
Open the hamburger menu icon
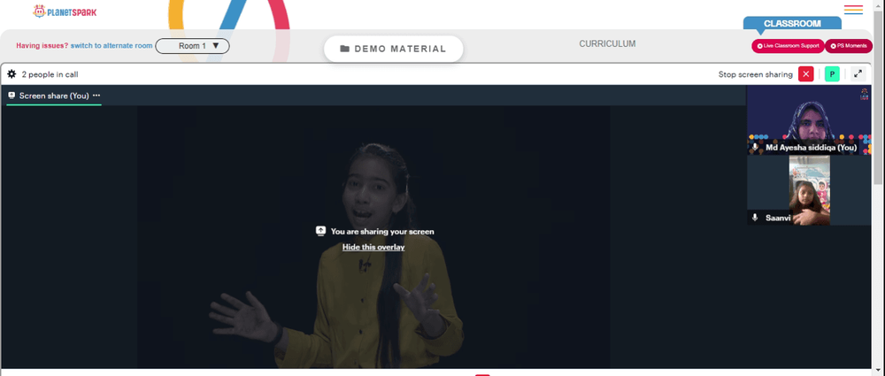[x=853, y=10]
